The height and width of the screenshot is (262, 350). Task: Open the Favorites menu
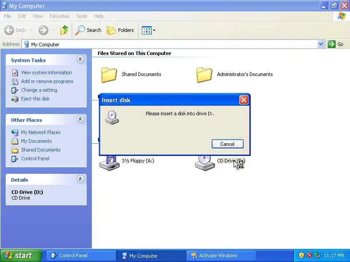coord(59,16)
